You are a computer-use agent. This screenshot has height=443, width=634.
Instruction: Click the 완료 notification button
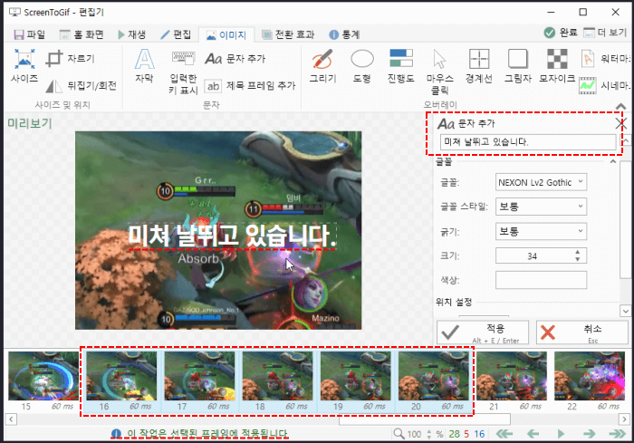click(561, 33)
